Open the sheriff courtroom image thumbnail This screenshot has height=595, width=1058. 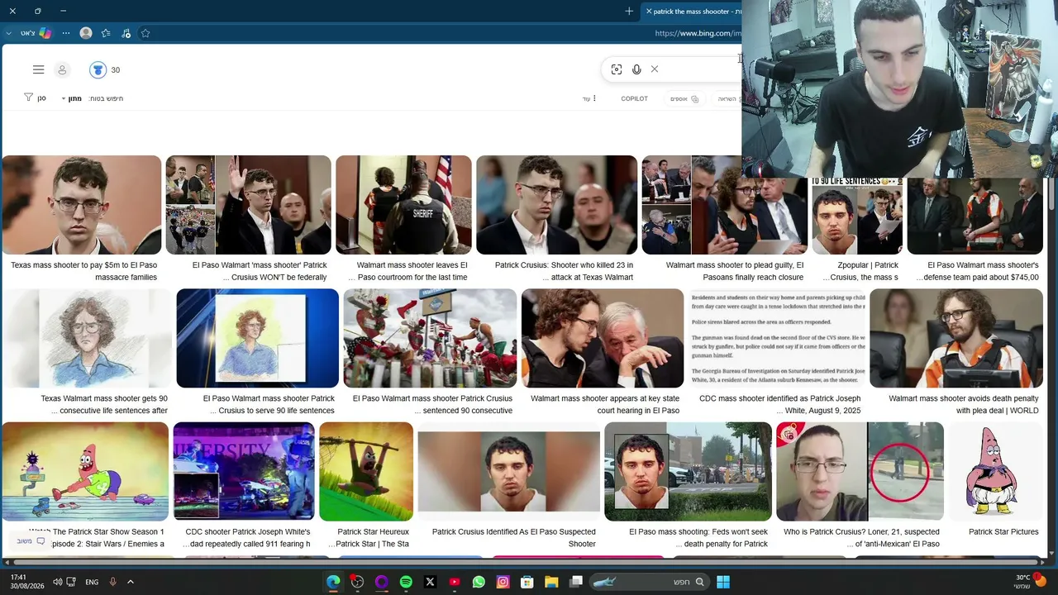click(403, 205)
